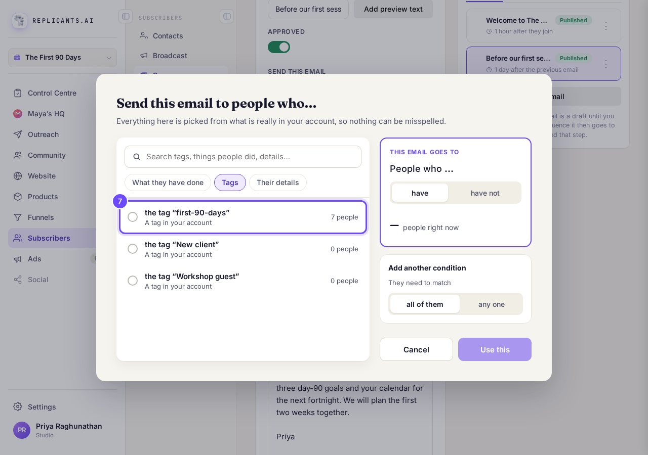
Task: Open Priya Raghunathan profile avatar
Action: coord(22,430)
